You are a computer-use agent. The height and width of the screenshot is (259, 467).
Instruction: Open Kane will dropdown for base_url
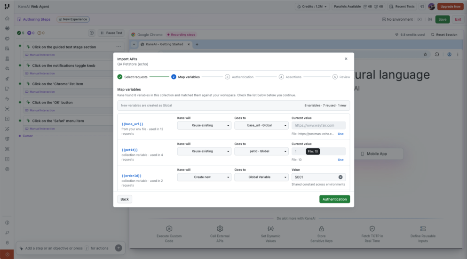pyautogui.click(x=204, y=125)
